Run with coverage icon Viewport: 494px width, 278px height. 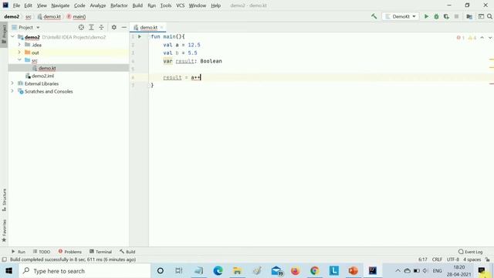click(x=446, y=16)
